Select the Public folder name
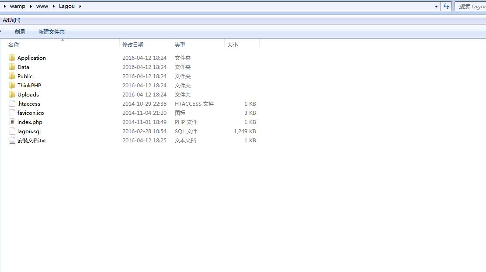Viewport: 486px width, 272px height. coord(25,76)
